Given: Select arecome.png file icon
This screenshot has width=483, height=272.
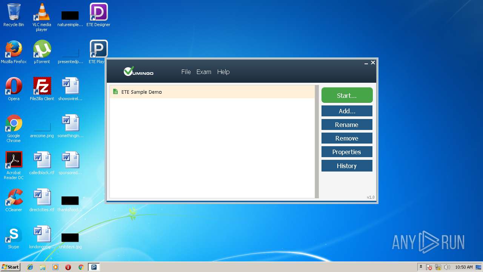Looking at the screenshot, I should coord(42,129).
